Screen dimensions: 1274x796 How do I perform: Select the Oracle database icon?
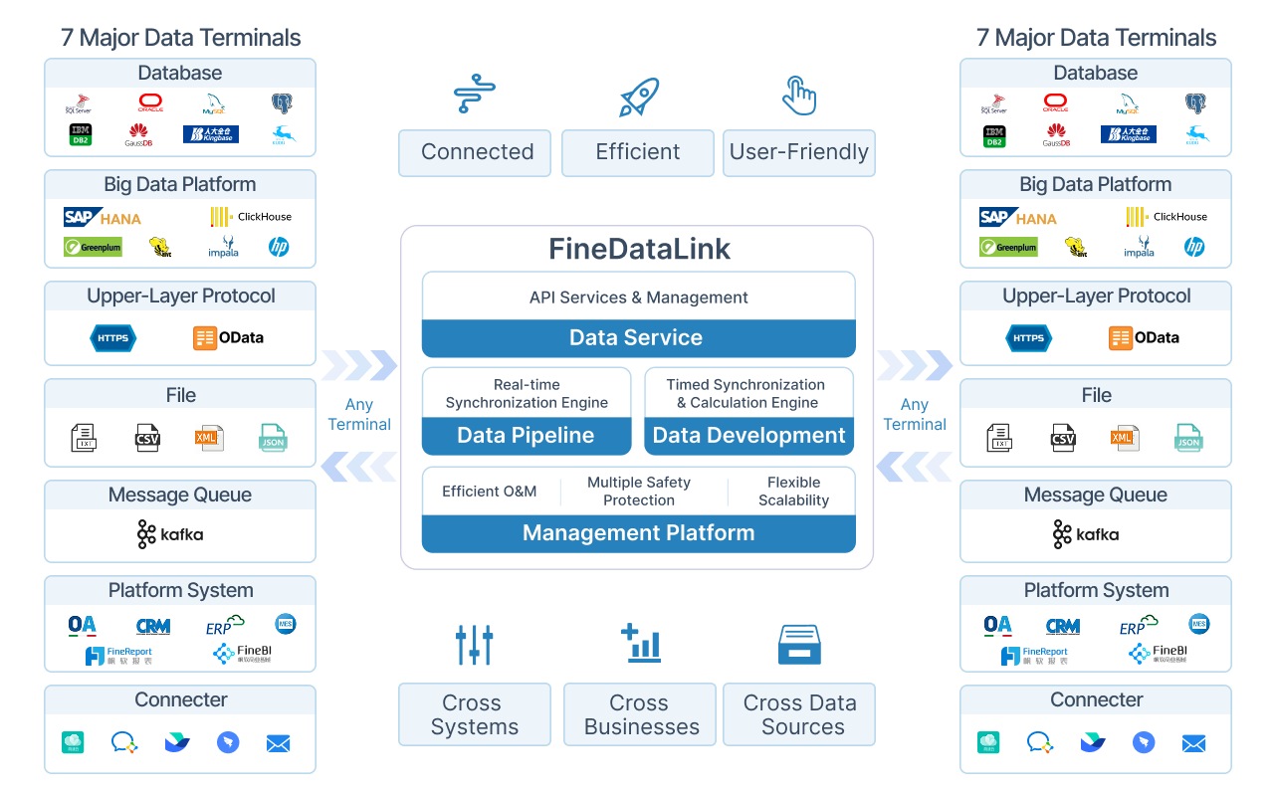pos(148,102)
